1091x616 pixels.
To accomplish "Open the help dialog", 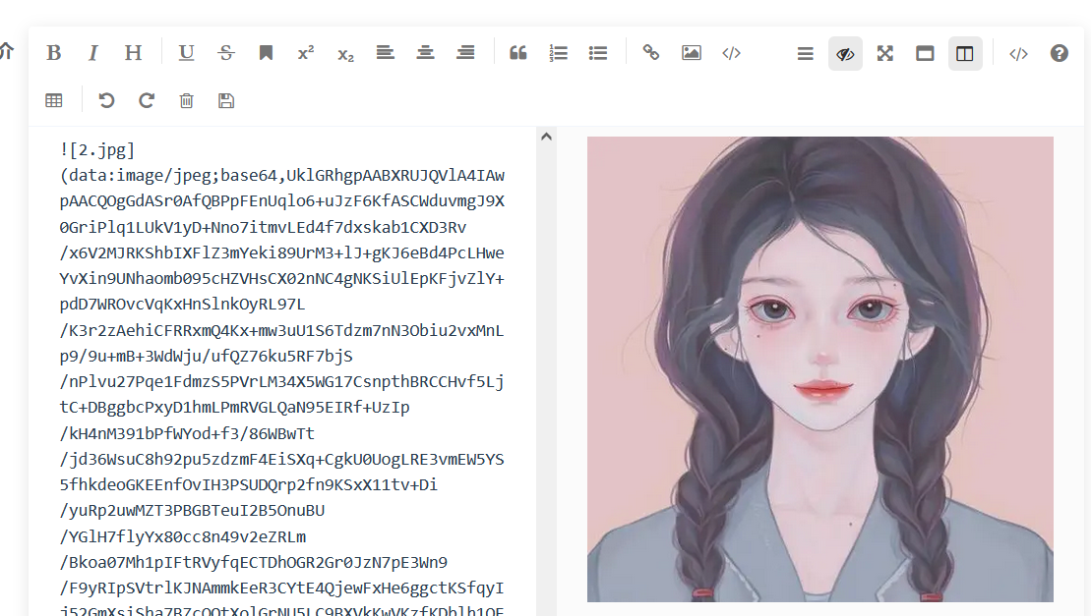I will (1059, 53).
